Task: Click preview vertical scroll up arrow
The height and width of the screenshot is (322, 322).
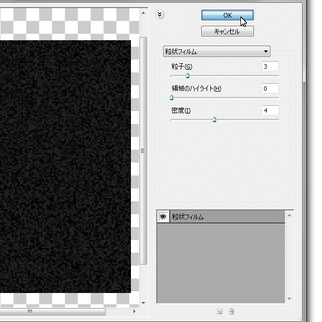Action: point(143,13)
